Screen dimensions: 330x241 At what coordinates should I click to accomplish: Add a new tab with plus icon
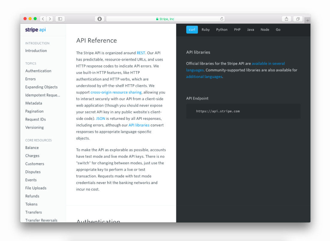[x=307, y=20]
